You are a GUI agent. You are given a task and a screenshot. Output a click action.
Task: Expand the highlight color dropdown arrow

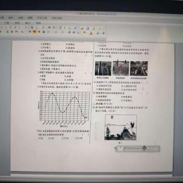tap(88, 33)
